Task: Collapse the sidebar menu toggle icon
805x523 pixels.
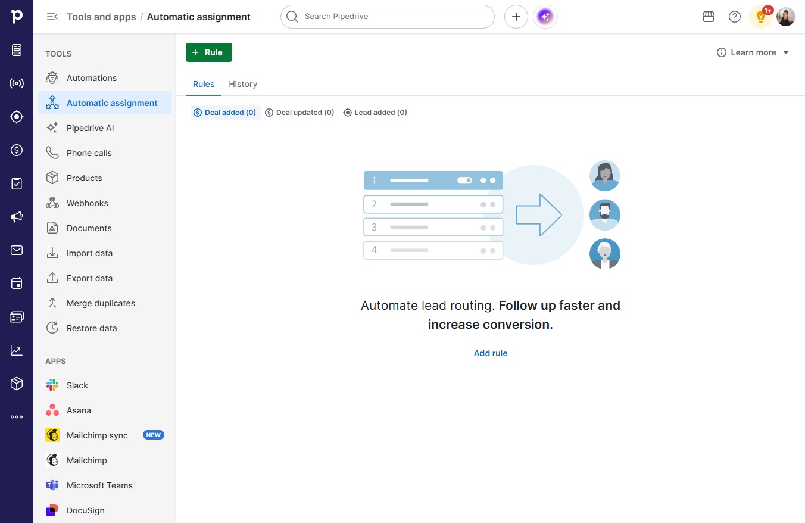Action: pyautogui.click(x=52, y=17)
